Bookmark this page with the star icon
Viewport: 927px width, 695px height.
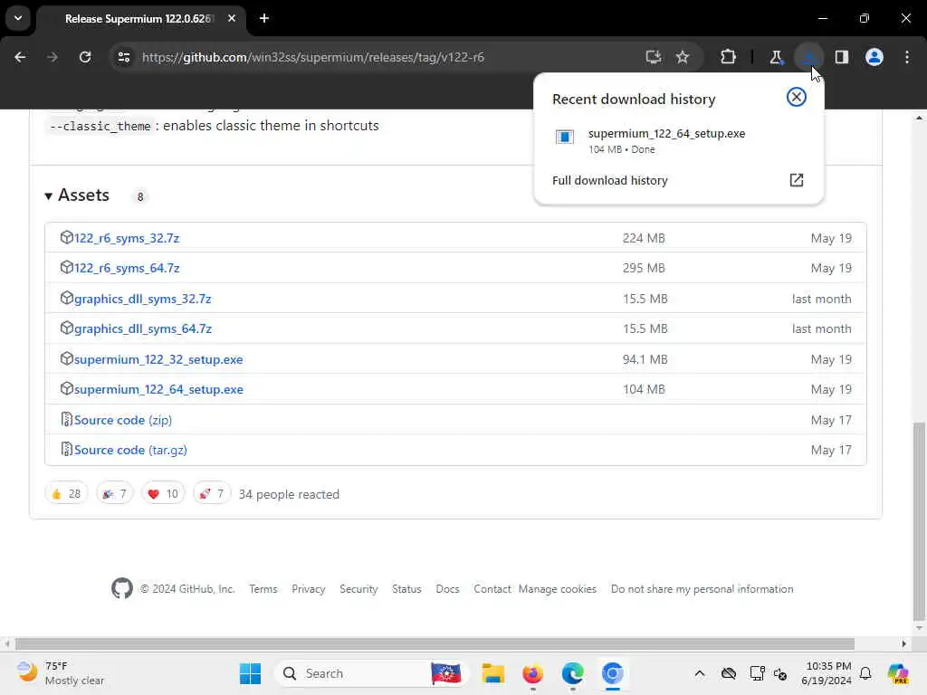pyautogui.click(x=683, y=57)
